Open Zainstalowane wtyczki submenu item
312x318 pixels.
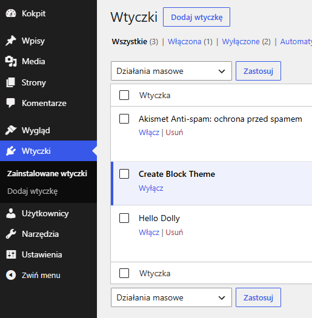[x=47, y=174]
